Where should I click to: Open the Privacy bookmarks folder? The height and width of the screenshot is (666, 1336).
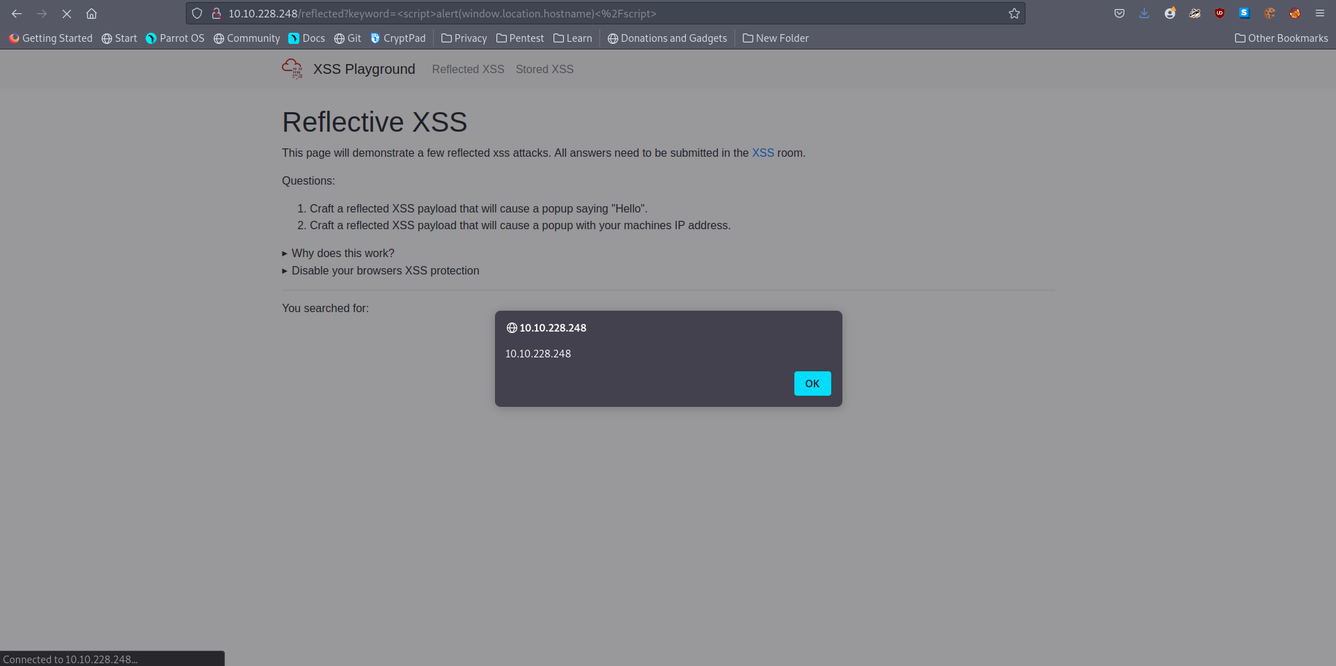pos(464,38)
